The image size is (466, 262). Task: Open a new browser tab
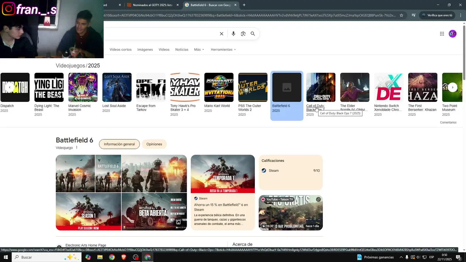point(244,5)
